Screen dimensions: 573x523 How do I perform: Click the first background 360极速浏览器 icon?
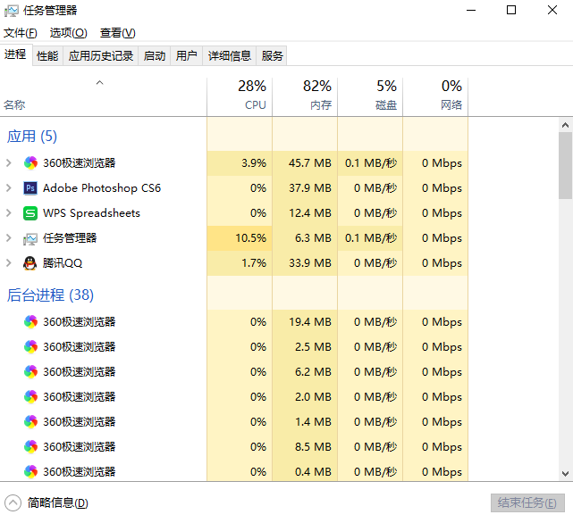coord(30,322)
